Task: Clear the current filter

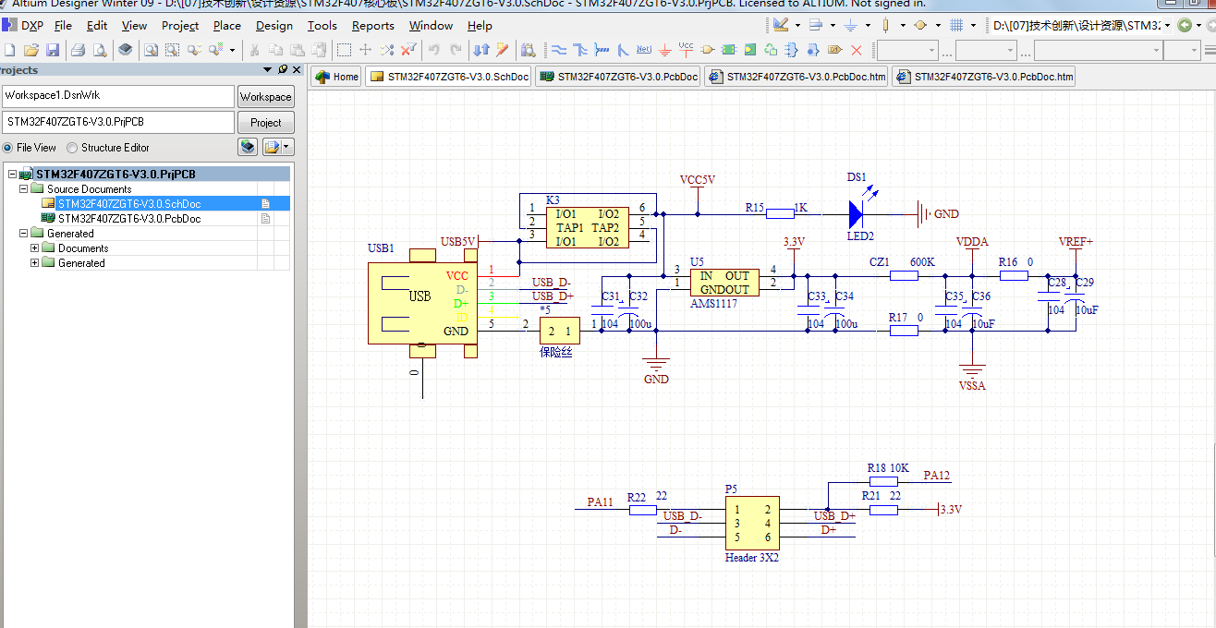Action: pos(407,49)
